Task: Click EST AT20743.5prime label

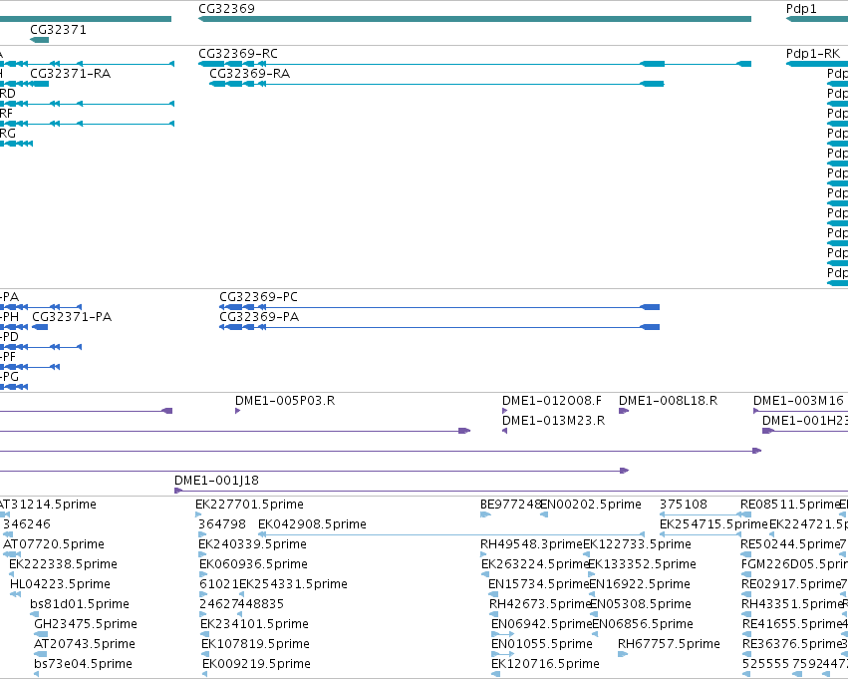Action: 85,644
